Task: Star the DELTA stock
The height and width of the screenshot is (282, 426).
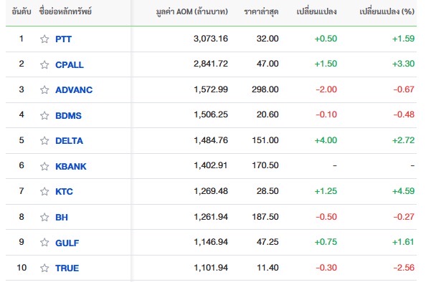Action: (x=44, y=141)
